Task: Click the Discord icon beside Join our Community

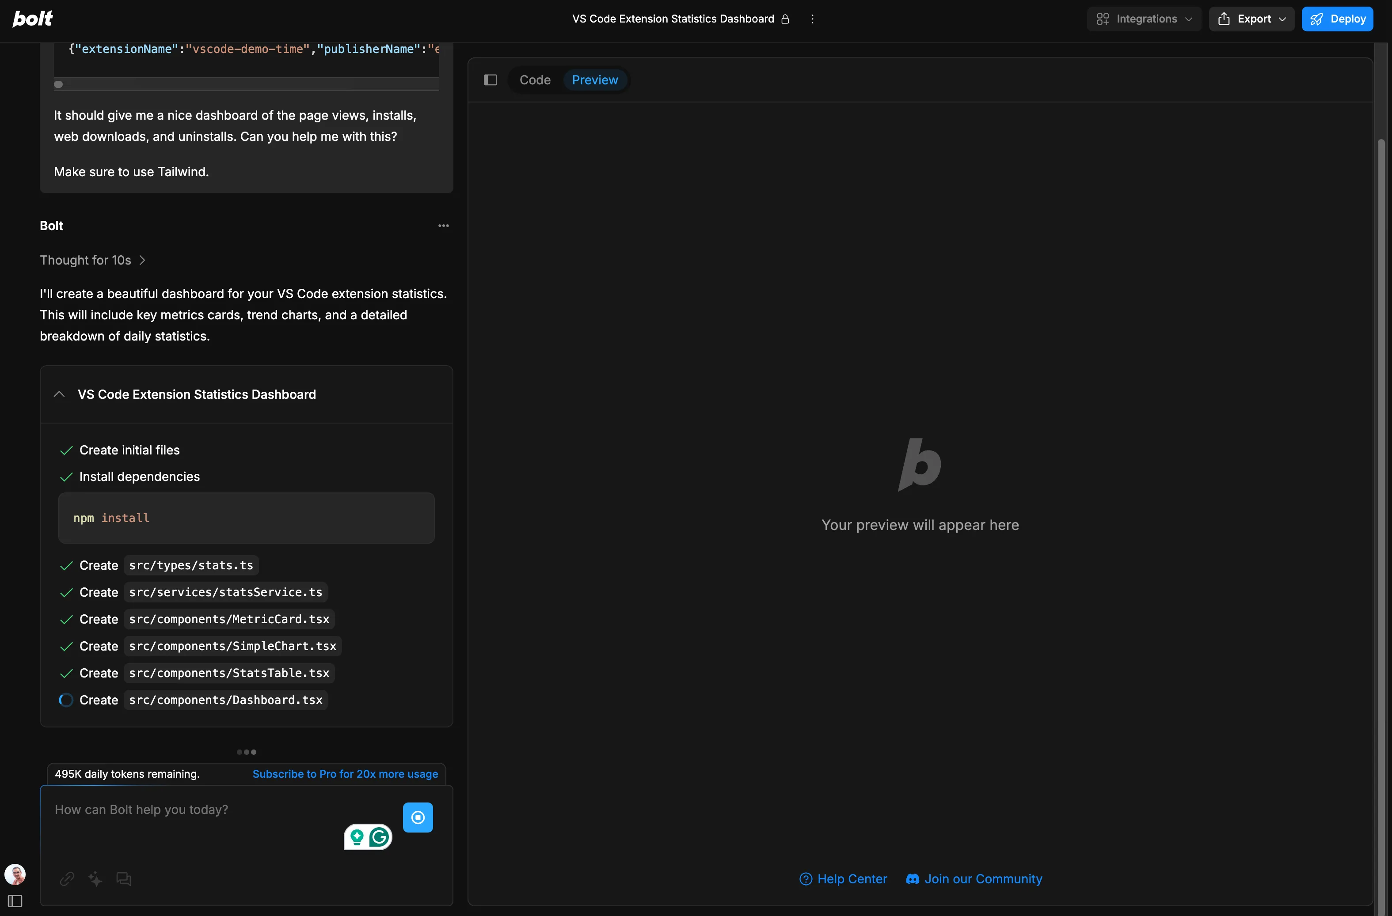Action: click(x=913, y=878)
